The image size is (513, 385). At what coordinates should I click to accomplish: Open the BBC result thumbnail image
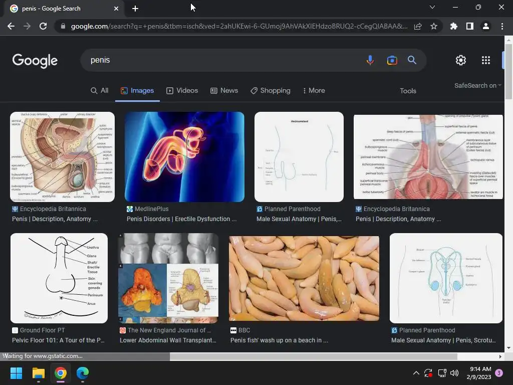click(304, 279)
